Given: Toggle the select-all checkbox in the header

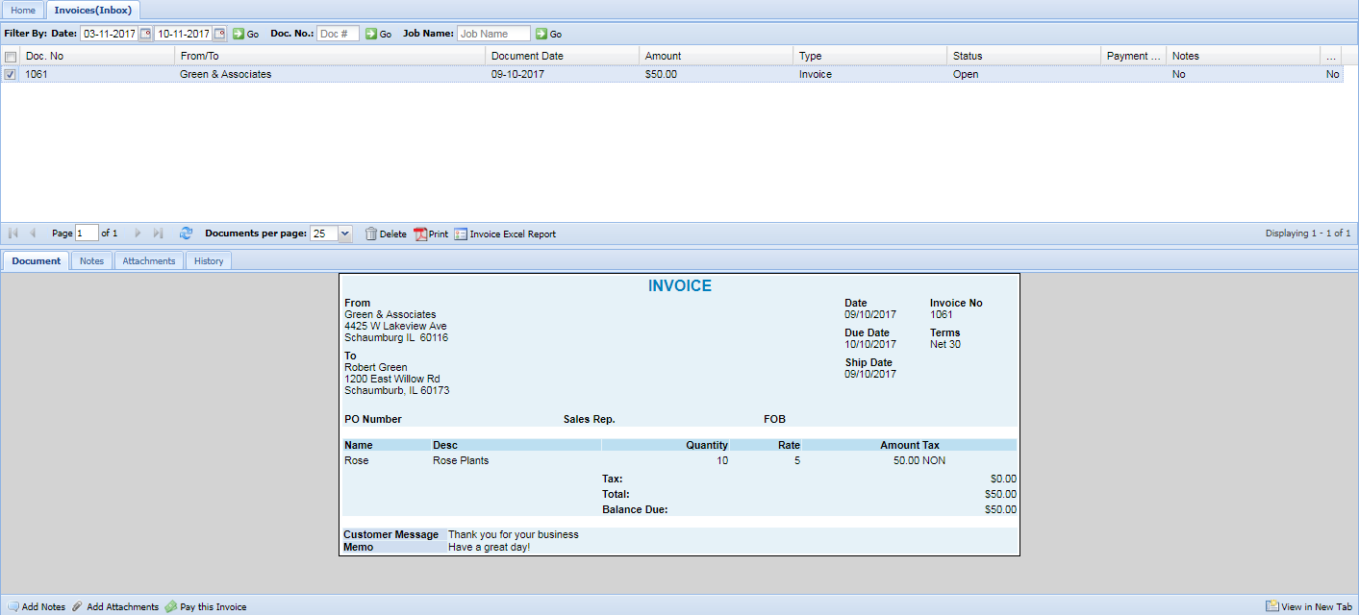Looking at the screenshot, I should click(10, 56).
